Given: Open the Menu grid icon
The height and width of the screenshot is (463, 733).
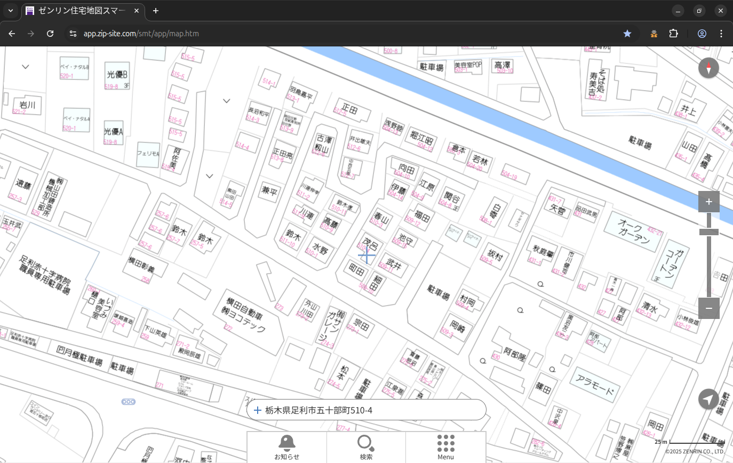Looking at the screenshot, I should tap(445, 446).
